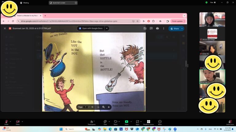
Task: Open the Zoom Apps button
Action: coord(137,123)
